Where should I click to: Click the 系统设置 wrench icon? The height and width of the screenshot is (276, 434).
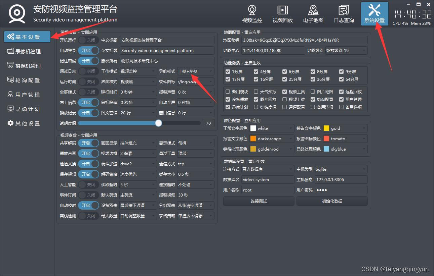[x=374, y=10]
